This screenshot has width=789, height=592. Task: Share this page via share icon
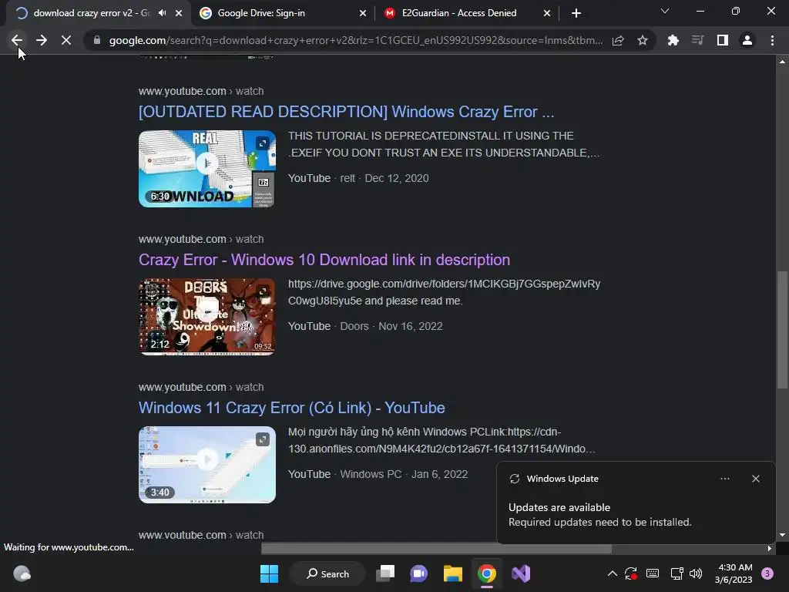618,40
